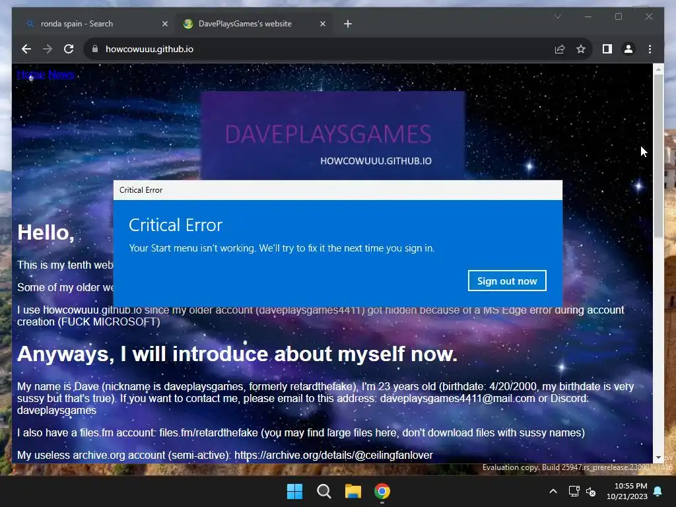Click the scrollbar up arrow
Screen dimensions: 676x507
658,69
